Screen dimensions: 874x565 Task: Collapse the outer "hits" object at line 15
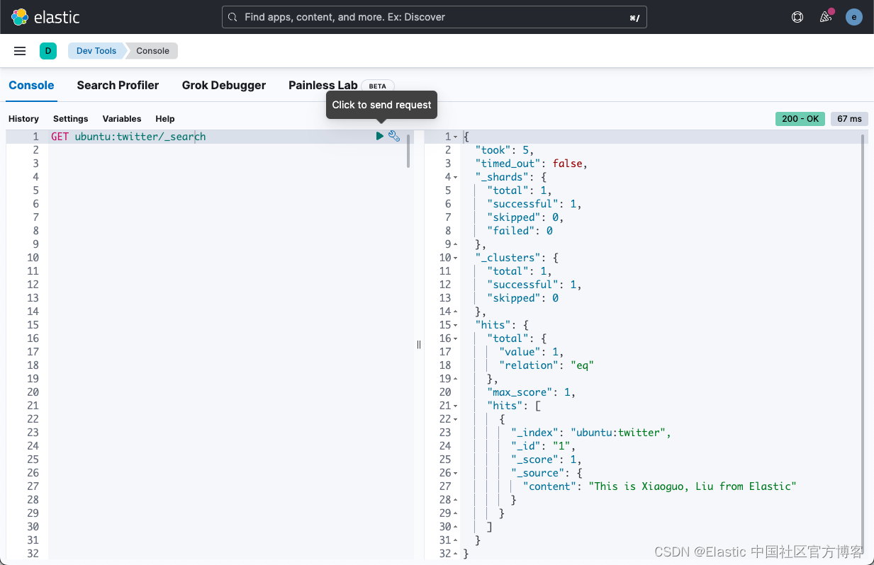pos(456,325)
